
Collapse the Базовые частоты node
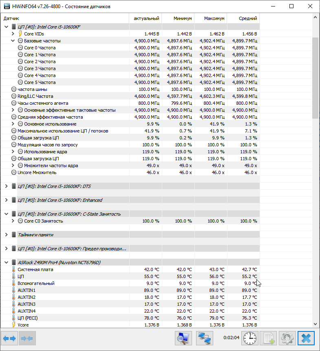13,41
